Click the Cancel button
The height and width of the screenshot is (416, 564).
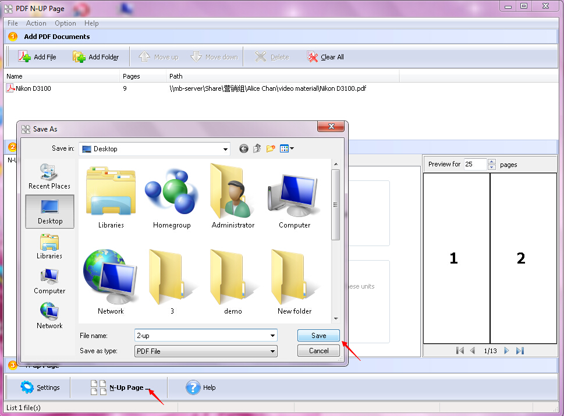(x=318, y=351)
